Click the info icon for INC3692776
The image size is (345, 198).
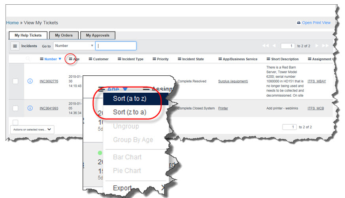point(30,81)
